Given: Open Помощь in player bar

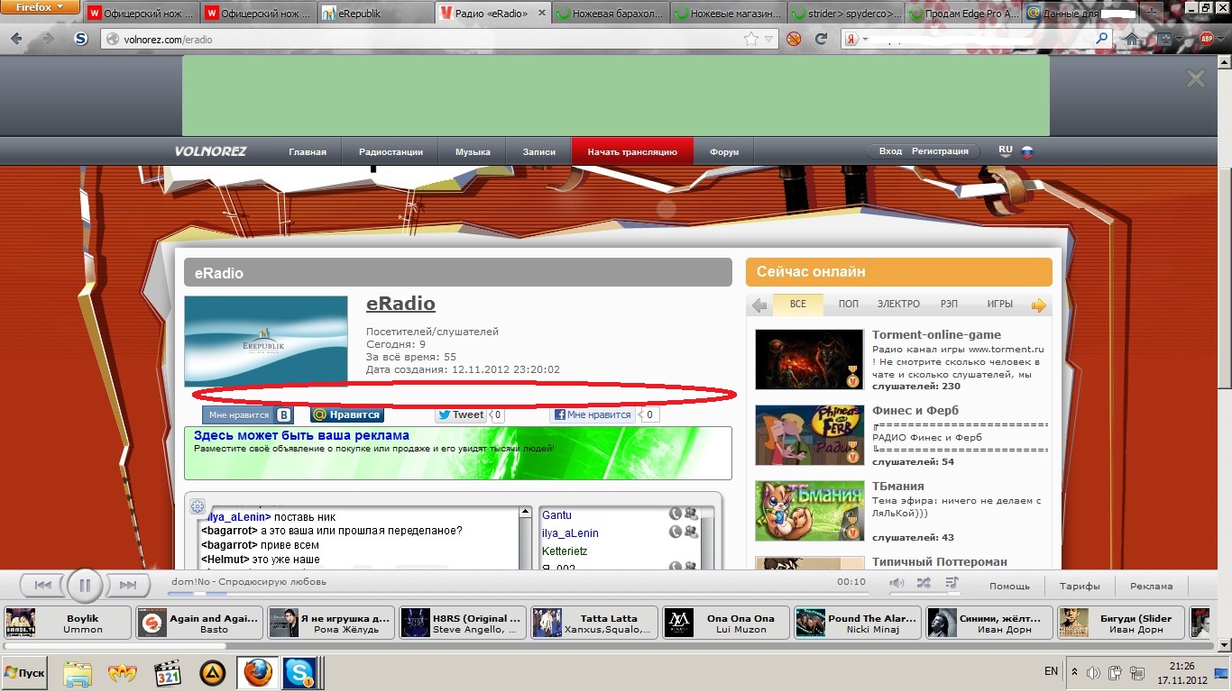Looking at the screenshot, I should coord(1009,586).
